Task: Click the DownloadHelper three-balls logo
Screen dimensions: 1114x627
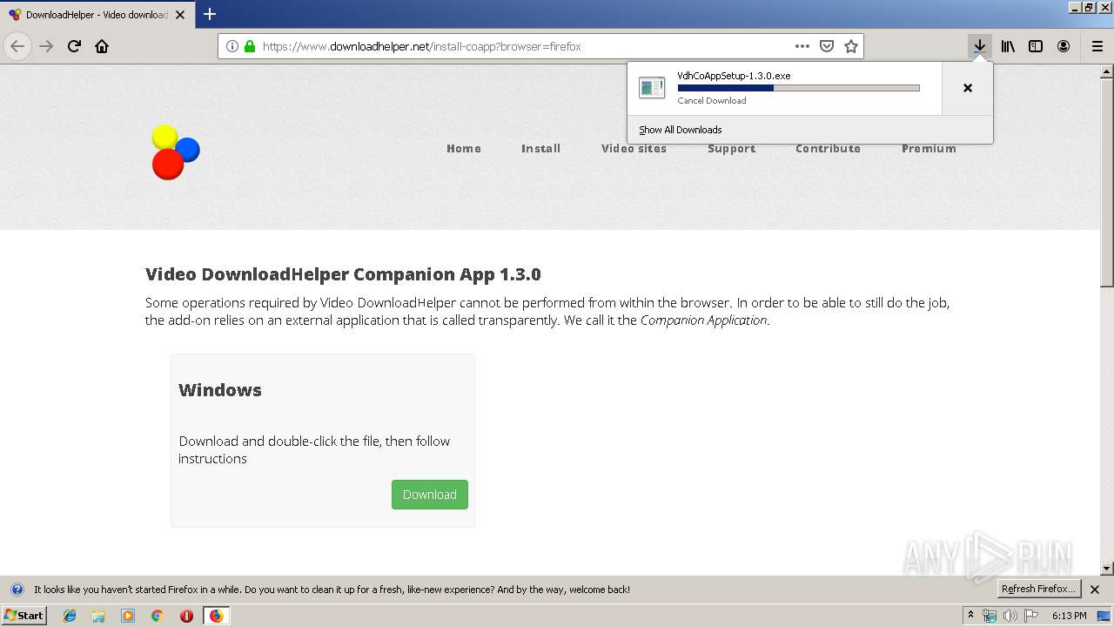Action: click(x=176, y=152)
